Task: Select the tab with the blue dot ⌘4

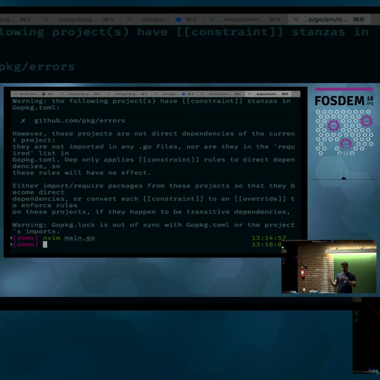Action: point(174,94)
